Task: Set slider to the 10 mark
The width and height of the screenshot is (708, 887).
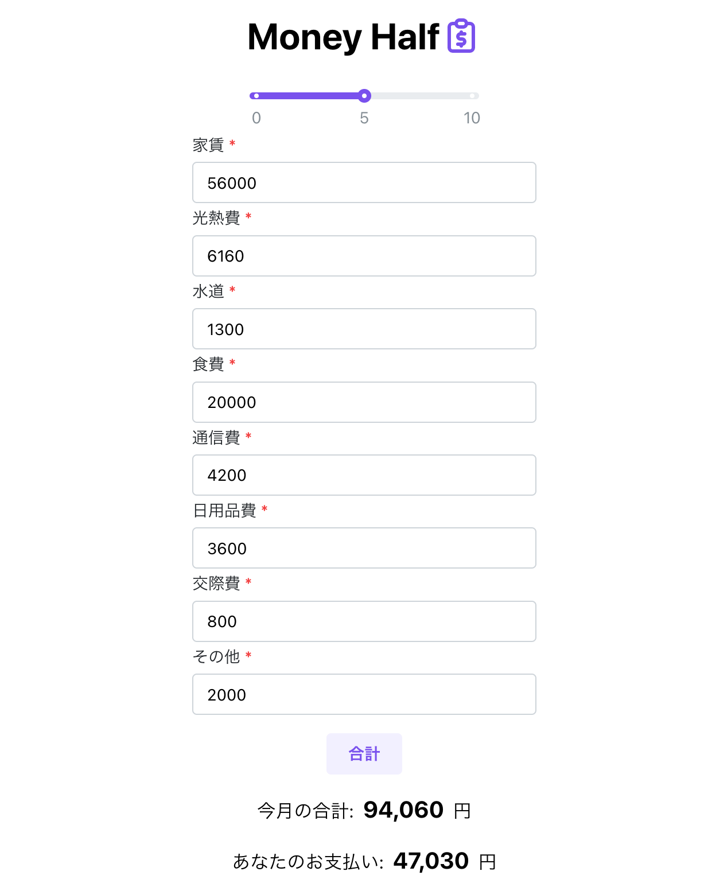Action: [472, 96]
